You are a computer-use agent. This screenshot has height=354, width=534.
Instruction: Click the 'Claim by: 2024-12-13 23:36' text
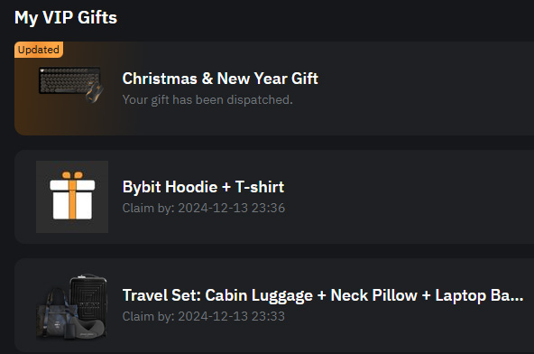coord(204,208)
